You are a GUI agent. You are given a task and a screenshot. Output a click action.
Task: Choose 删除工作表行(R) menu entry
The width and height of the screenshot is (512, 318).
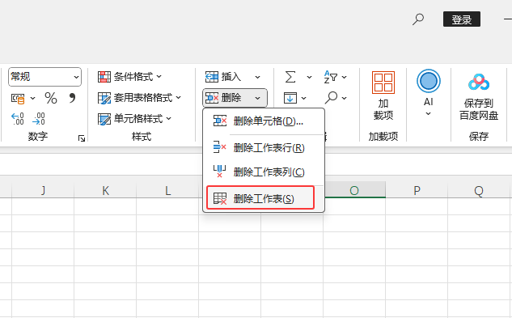pos(264,148)
